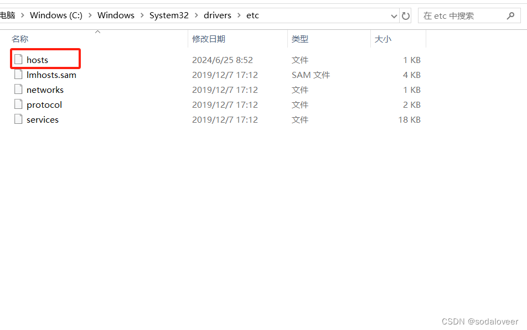The image size is (527, 330).
Task: Click the 18 KB size cell
Action: (x=410, y=120)
